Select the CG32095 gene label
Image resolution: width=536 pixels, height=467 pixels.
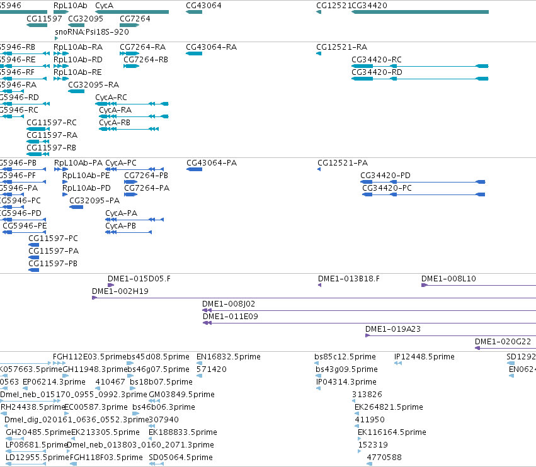[86, 18]
